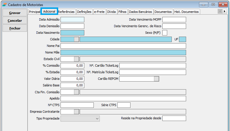Click the Cidade lookup button

(77, 39)
